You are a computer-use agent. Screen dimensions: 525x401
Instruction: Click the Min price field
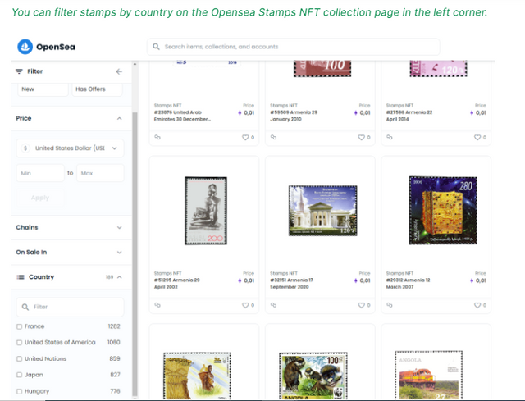tap(40, 173)
